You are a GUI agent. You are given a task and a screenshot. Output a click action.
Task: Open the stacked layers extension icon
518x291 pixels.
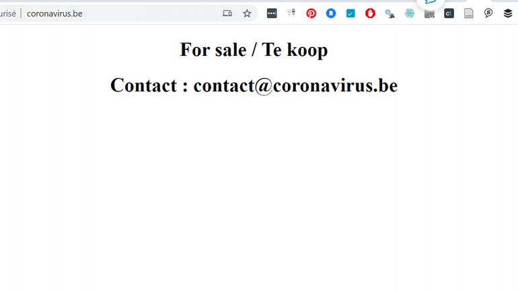pyautogui.click(x=508, y=13)
